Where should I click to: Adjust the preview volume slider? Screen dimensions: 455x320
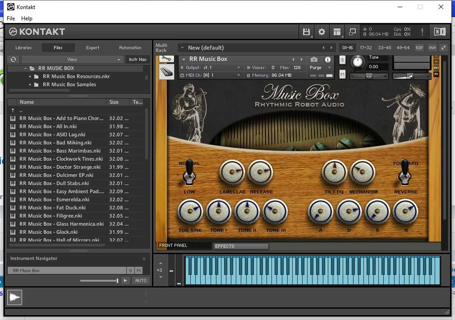(99, 281)
